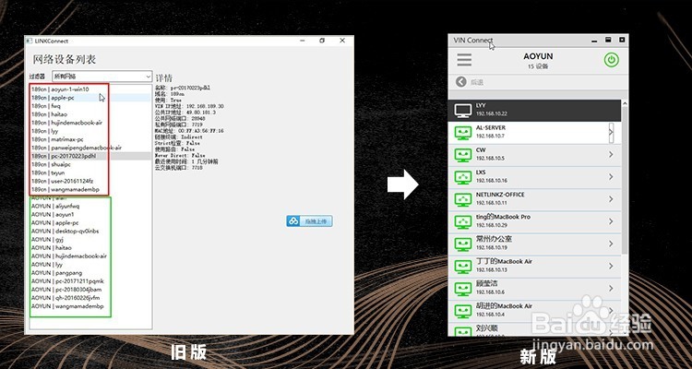Screen dimensions: 692x369
Task: Toggle the green power button in VIN Connect
Action: [x=611, y=60]
